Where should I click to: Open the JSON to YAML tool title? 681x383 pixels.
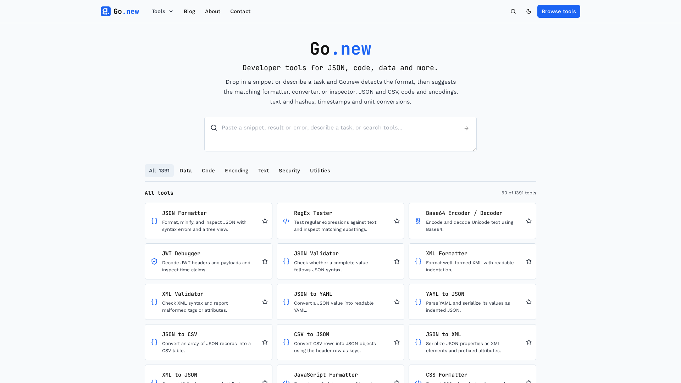tap(313, 294)
